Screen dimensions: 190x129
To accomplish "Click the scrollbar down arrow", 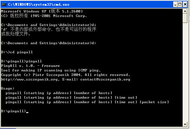I will [x=185, y=124].
